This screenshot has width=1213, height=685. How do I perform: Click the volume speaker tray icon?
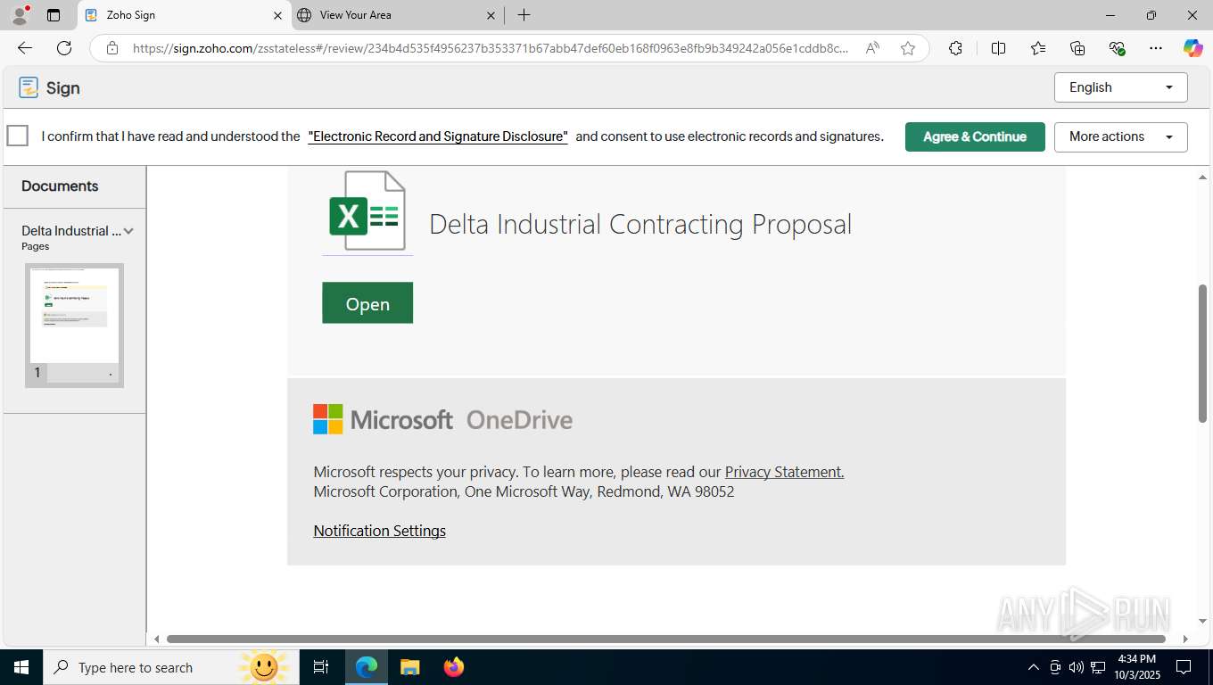[x=1076, y=667]
